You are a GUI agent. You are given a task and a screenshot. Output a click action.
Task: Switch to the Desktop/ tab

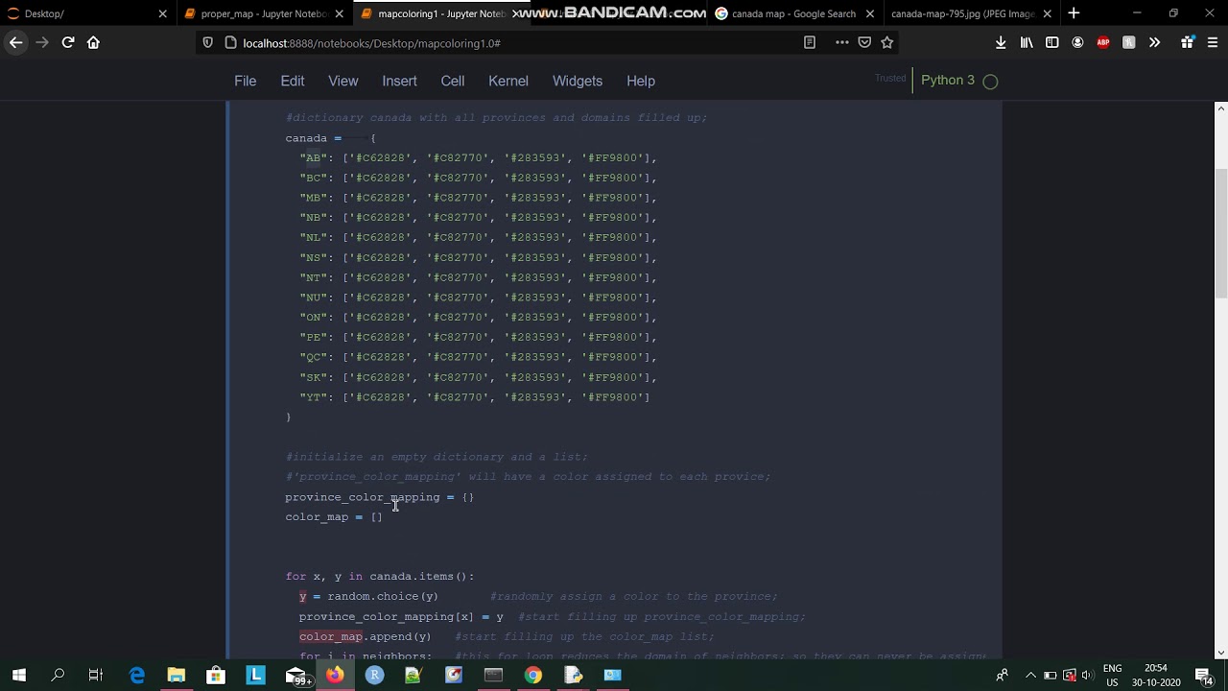point(86,13)
